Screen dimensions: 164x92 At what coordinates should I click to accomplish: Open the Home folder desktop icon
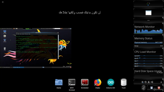pos(59,84)
